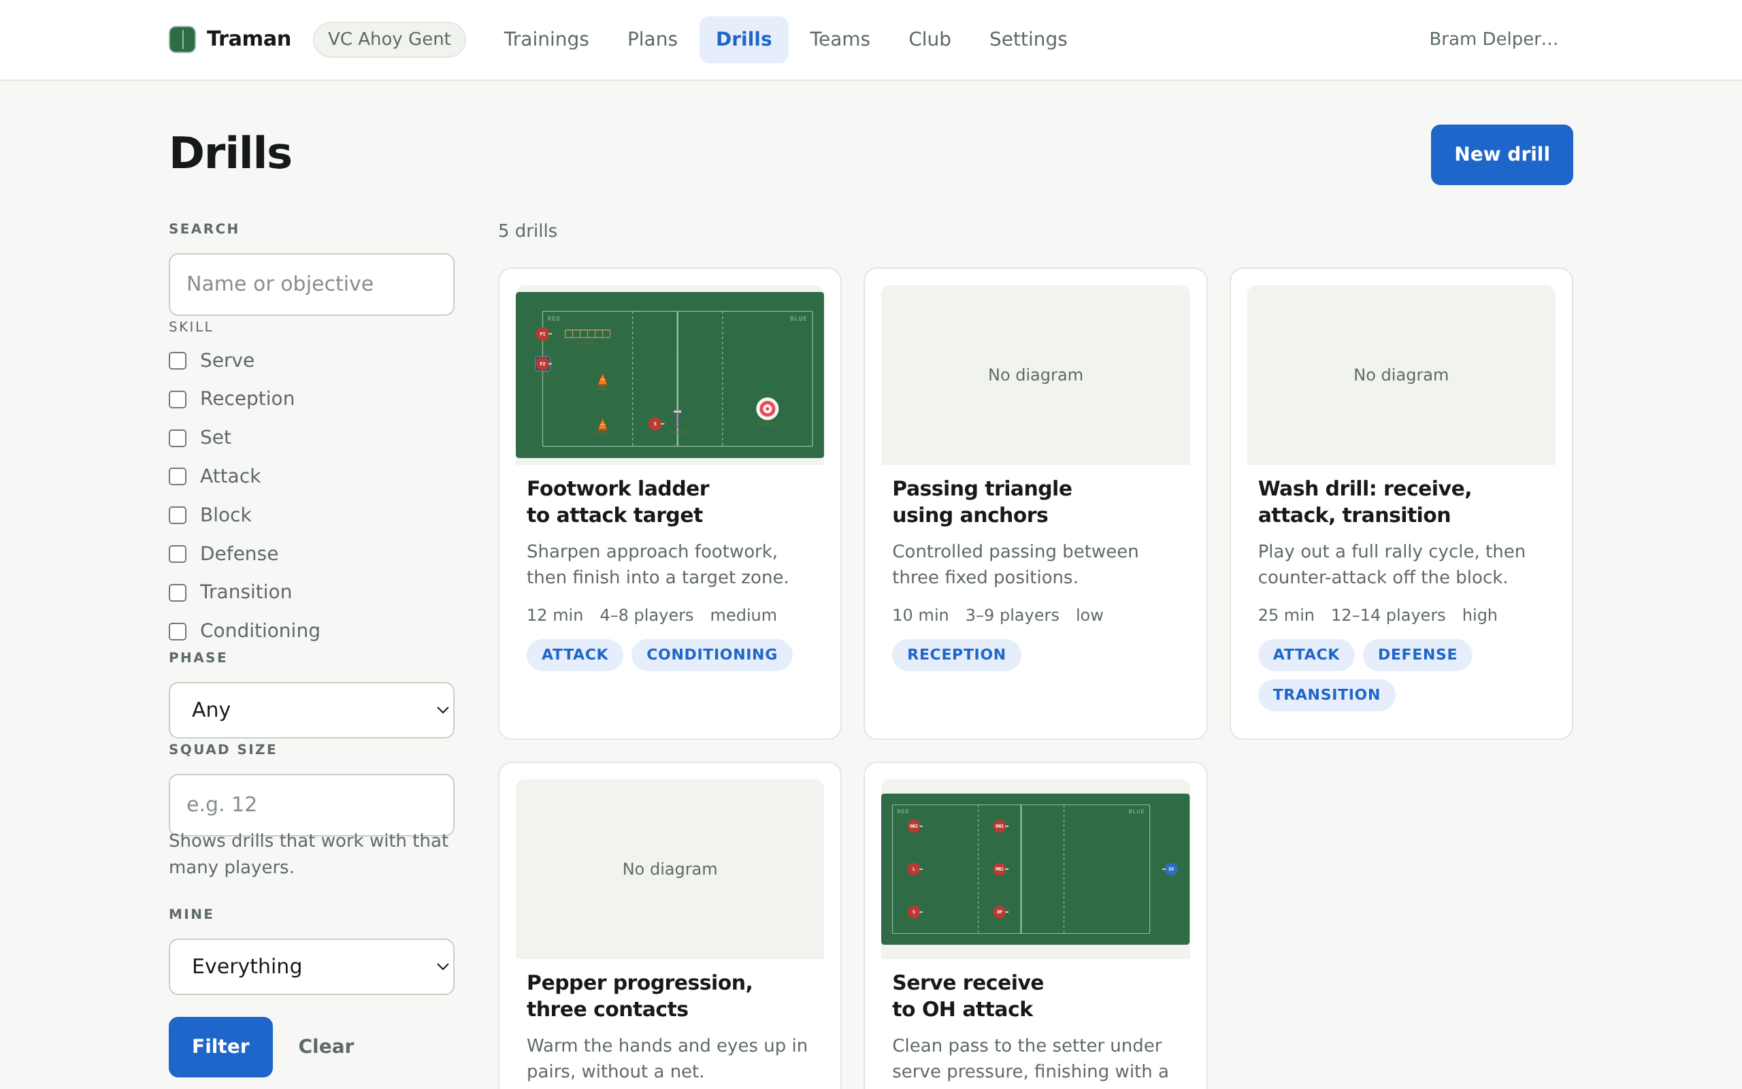This screenshot has width=1742, height=1089.
Task: Navigate to the Club tab
Action: [930, 39]
